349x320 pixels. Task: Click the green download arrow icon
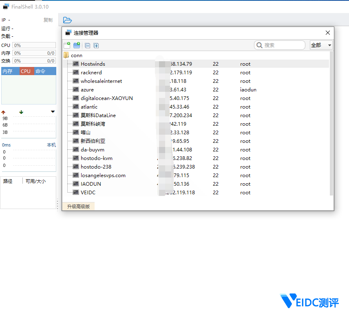tap(21, 111)
